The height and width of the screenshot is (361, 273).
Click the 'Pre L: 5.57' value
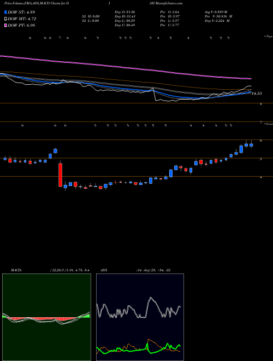tap(170, 21)
